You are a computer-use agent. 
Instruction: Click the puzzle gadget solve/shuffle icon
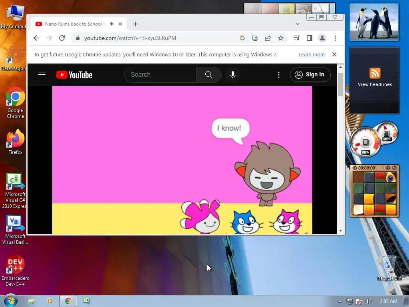[394, 168]
